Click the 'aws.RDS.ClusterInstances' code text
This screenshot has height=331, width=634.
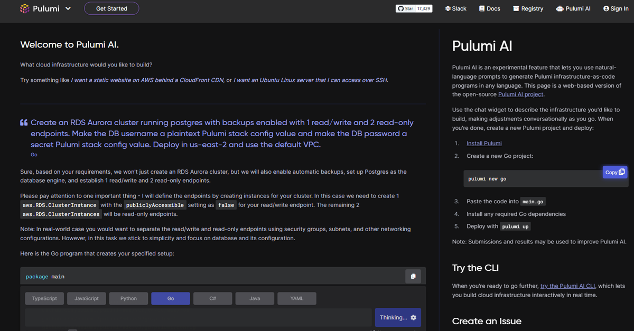point(61,214)
